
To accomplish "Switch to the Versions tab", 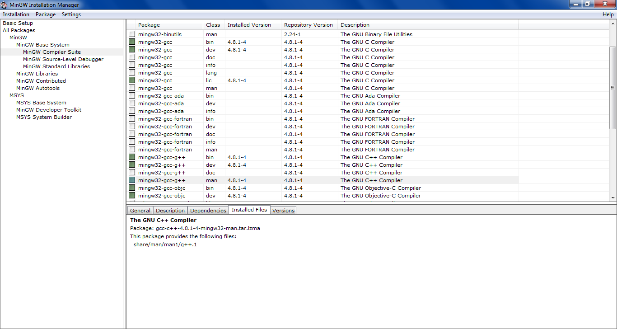I will click(283, 211).
